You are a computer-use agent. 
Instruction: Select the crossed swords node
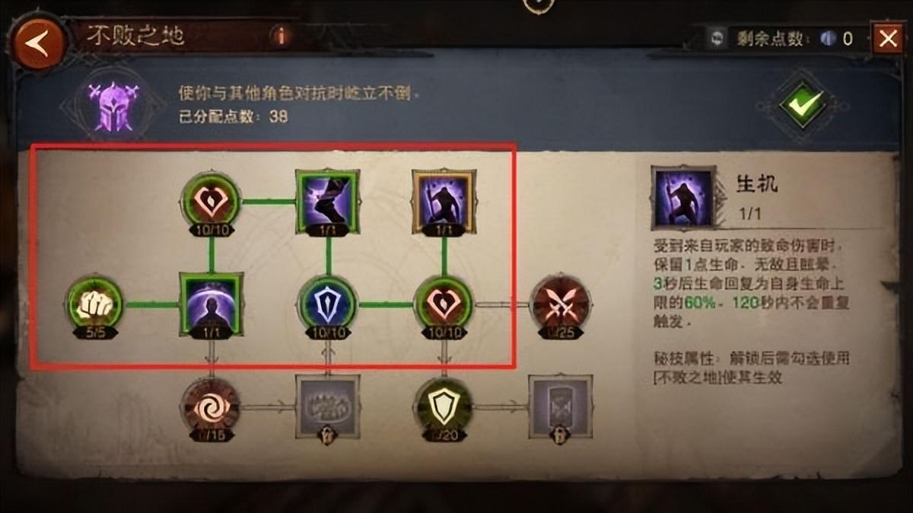(x=559, y=304)
